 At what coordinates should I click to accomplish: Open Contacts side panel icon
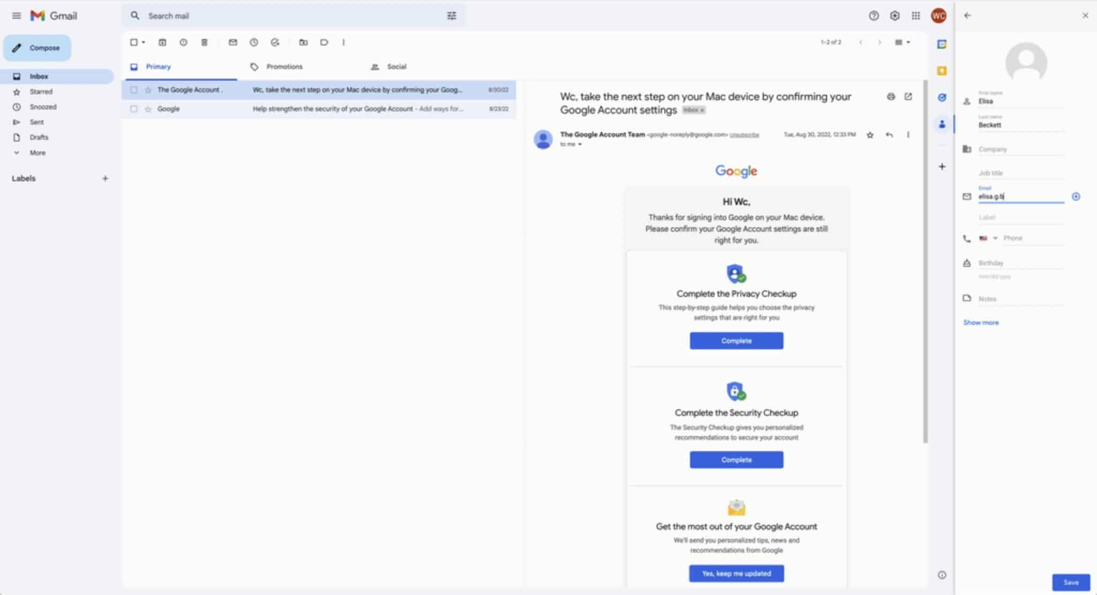(942, 124)
